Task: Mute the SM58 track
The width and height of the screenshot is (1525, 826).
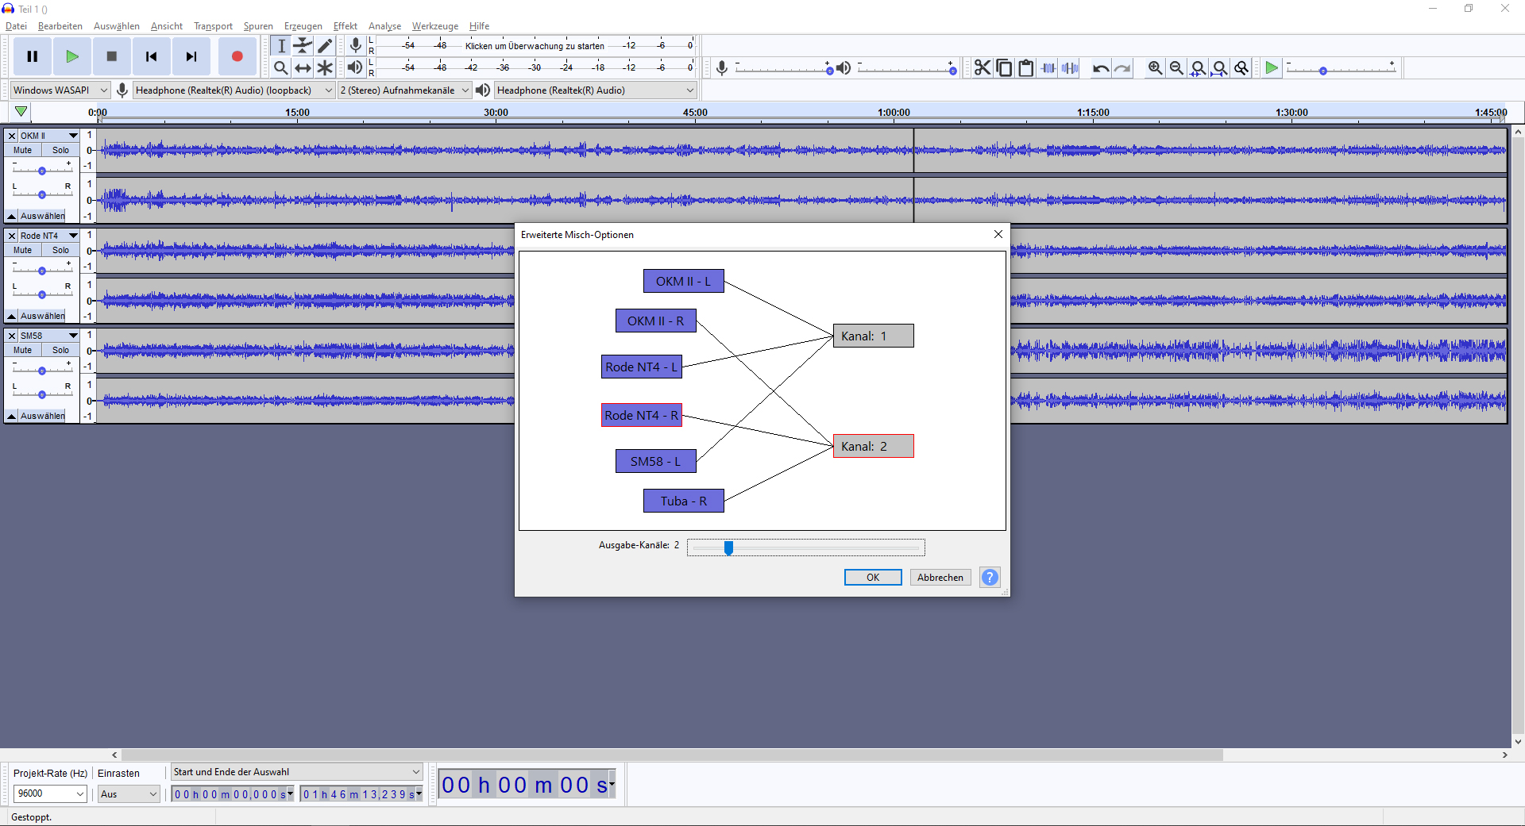Action: [23, 350]
